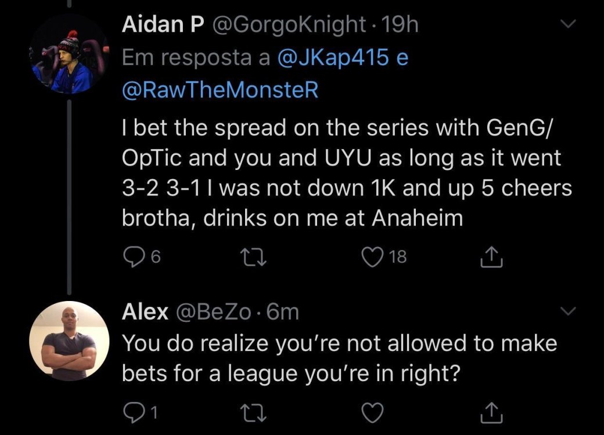Retweet Alex's tweet
The image size is (604, 435).
point(254,411)
